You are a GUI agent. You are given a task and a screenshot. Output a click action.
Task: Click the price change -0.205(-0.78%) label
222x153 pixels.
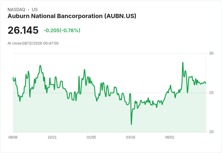pos(62,30)
